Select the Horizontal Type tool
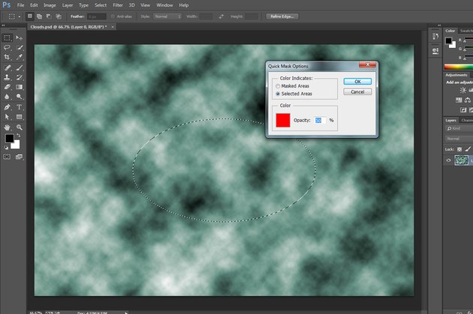Screen dimensions: 473x314 click(19, 107)
